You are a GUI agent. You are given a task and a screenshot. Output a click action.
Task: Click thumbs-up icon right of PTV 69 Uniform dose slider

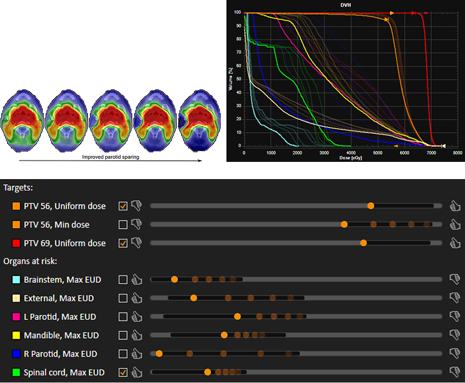pos(455,243)
